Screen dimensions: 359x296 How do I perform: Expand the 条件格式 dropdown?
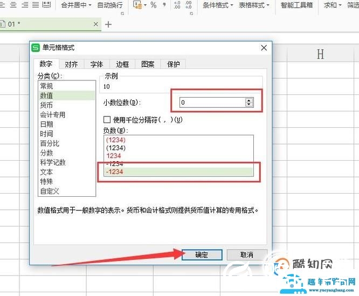[232, 5]
